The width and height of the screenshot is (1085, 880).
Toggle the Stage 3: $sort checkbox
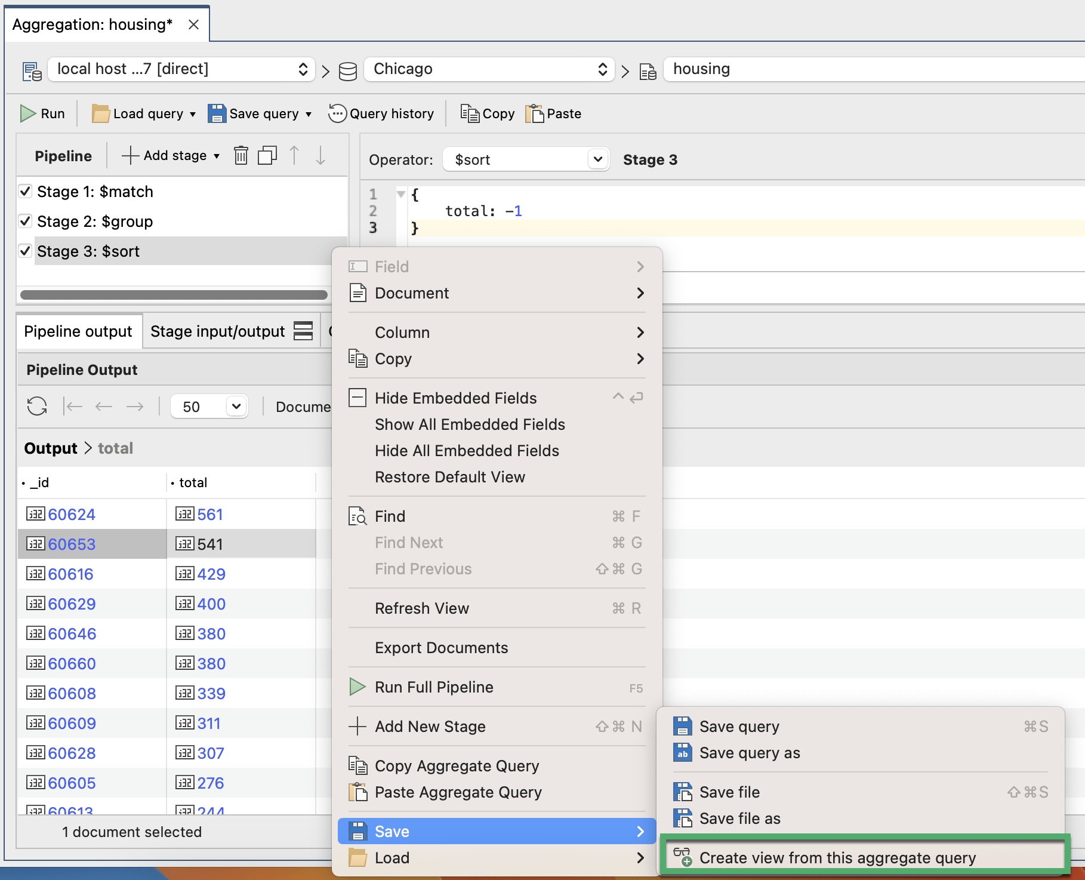(25, 251)
